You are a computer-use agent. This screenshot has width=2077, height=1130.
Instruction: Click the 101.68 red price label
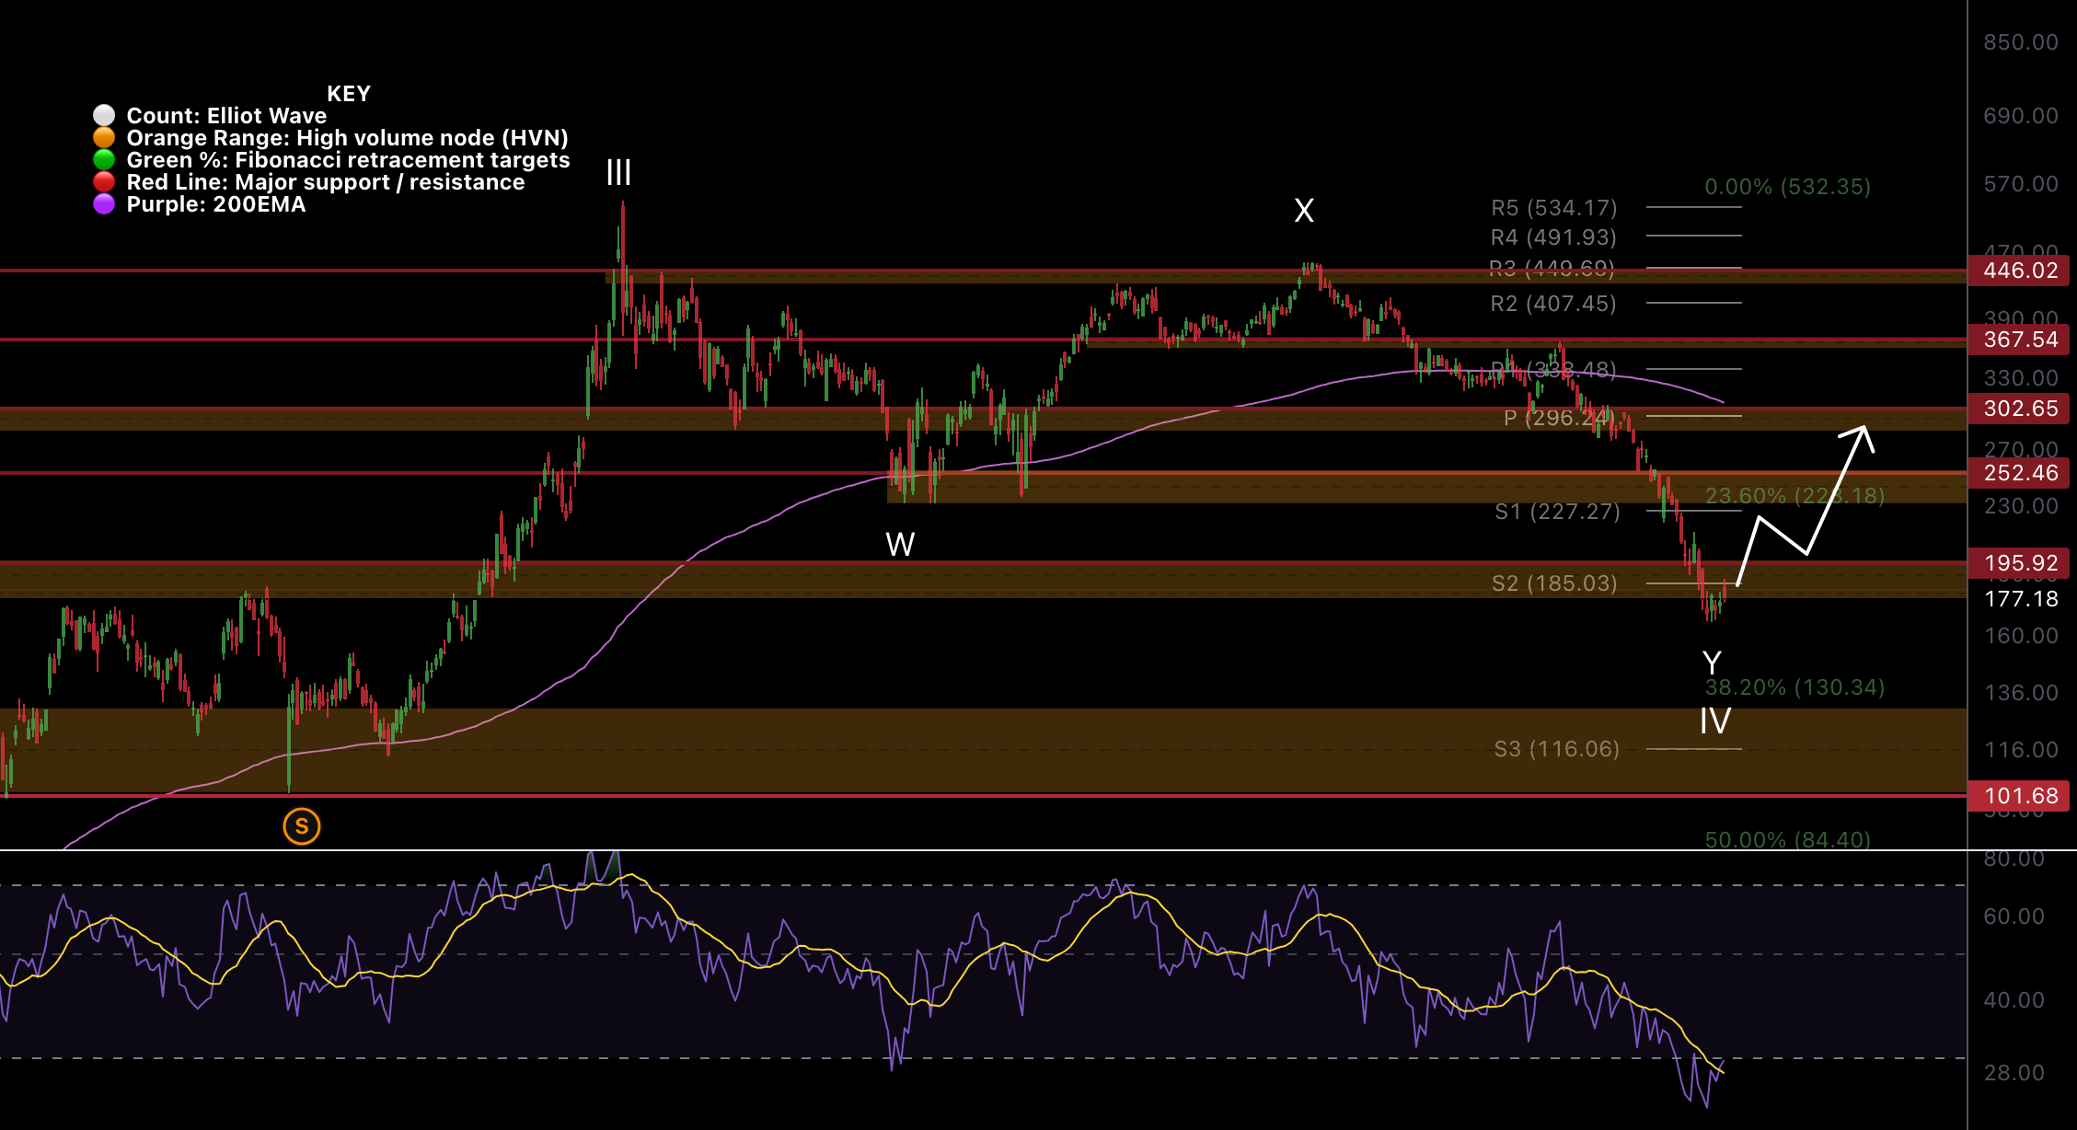point(2020,796)
